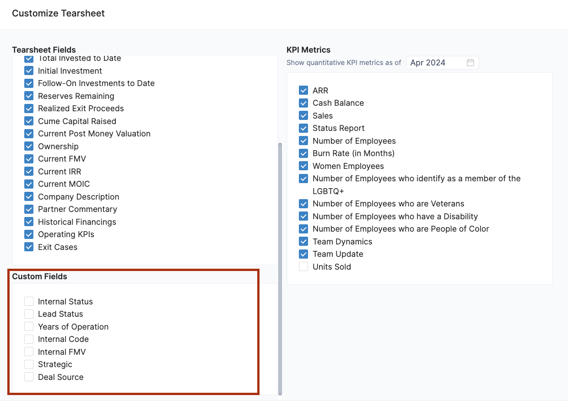This screenshot has height=401, width=568.
Task: Select the Internal Code checkbox
Action: point(29,339)
